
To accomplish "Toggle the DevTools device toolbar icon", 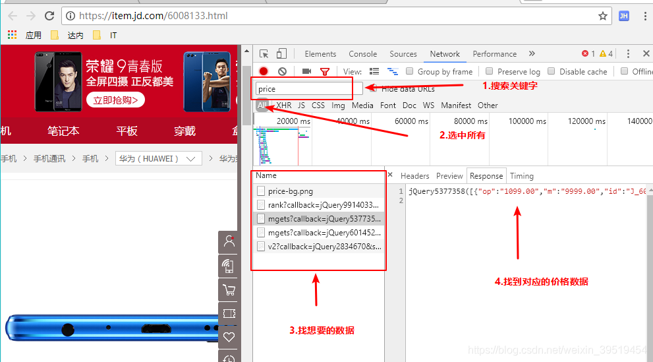I will point(282,53).
